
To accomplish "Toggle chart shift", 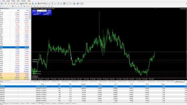I will pyautogui.click(x=71, y=3).
